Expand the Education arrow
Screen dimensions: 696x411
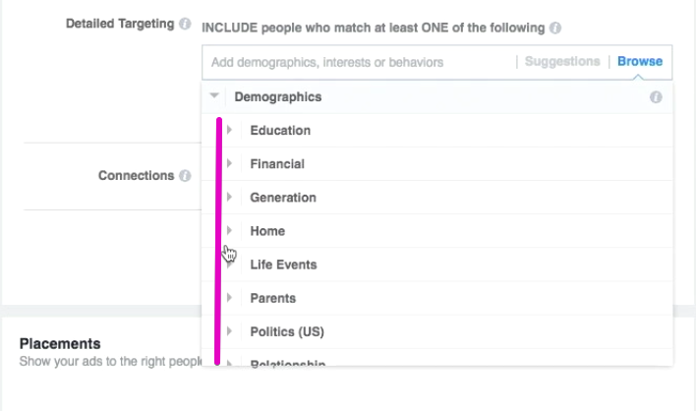point(229,130)
